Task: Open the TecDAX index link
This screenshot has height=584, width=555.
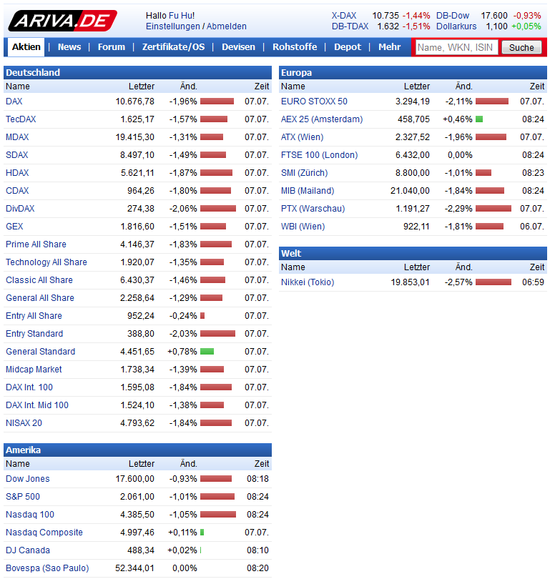Action: tap(21, 119)
